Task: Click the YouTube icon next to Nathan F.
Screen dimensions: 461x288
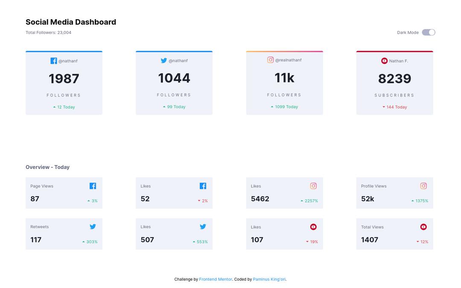Action: click(384, 61)
